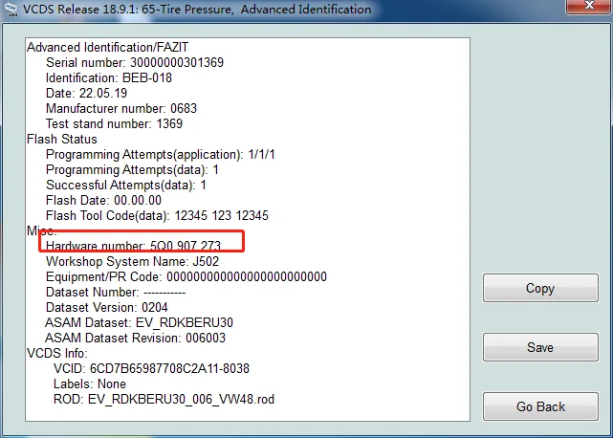This screenshot has height=438, width=613.
Task: Click ROD: EV_RDKBERU30_006_VW48.rod line
Action: (x=164, y=399)
